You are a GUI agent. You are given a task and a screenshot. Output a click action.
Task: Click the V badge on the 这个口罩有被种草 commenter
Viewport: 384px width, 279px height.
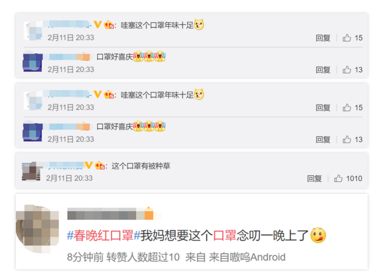pyautogui.click(x=88, y=165)
